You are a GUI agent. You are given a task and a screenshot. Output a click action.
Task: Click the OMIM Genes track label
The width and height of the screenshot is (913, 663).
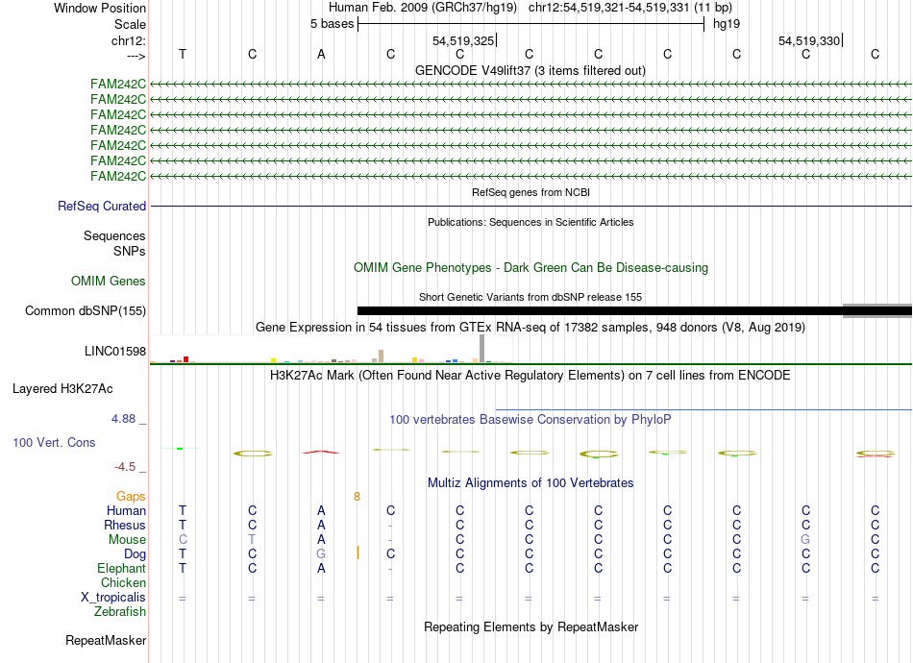point(109,282)
